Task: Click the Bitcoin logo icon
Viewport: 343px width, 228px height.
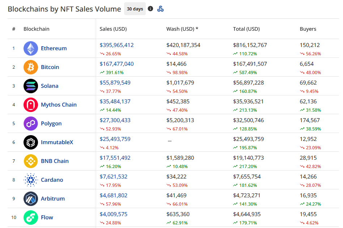Action: click(x=31, y=67)
